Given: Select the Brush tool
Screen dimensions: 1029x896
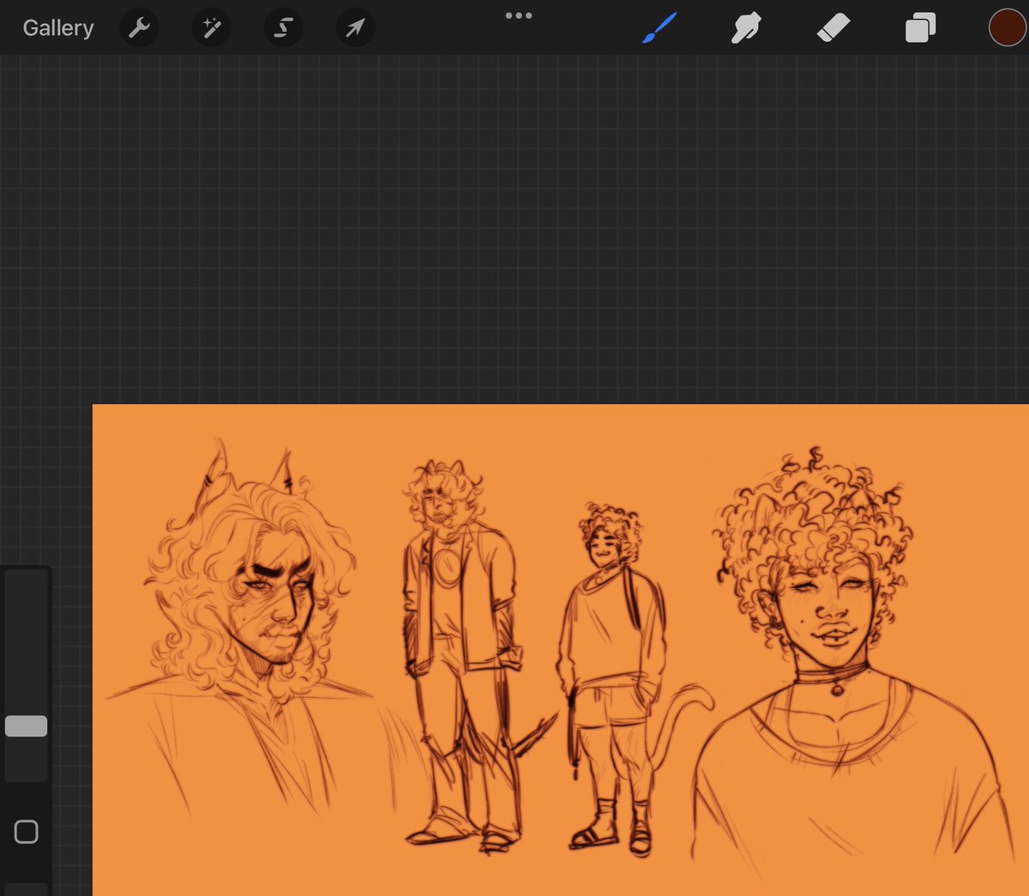Looking at the screenshot, I should point(659,28).
